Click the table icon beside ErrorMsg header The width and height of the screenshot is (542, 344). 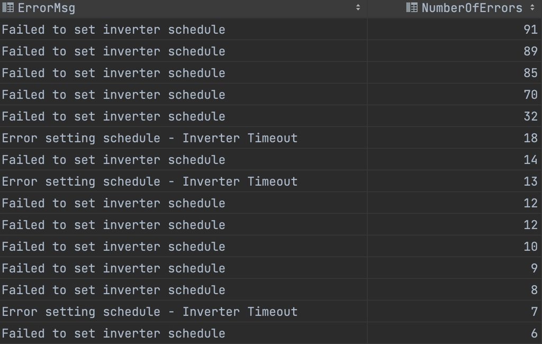pos(8,8)
